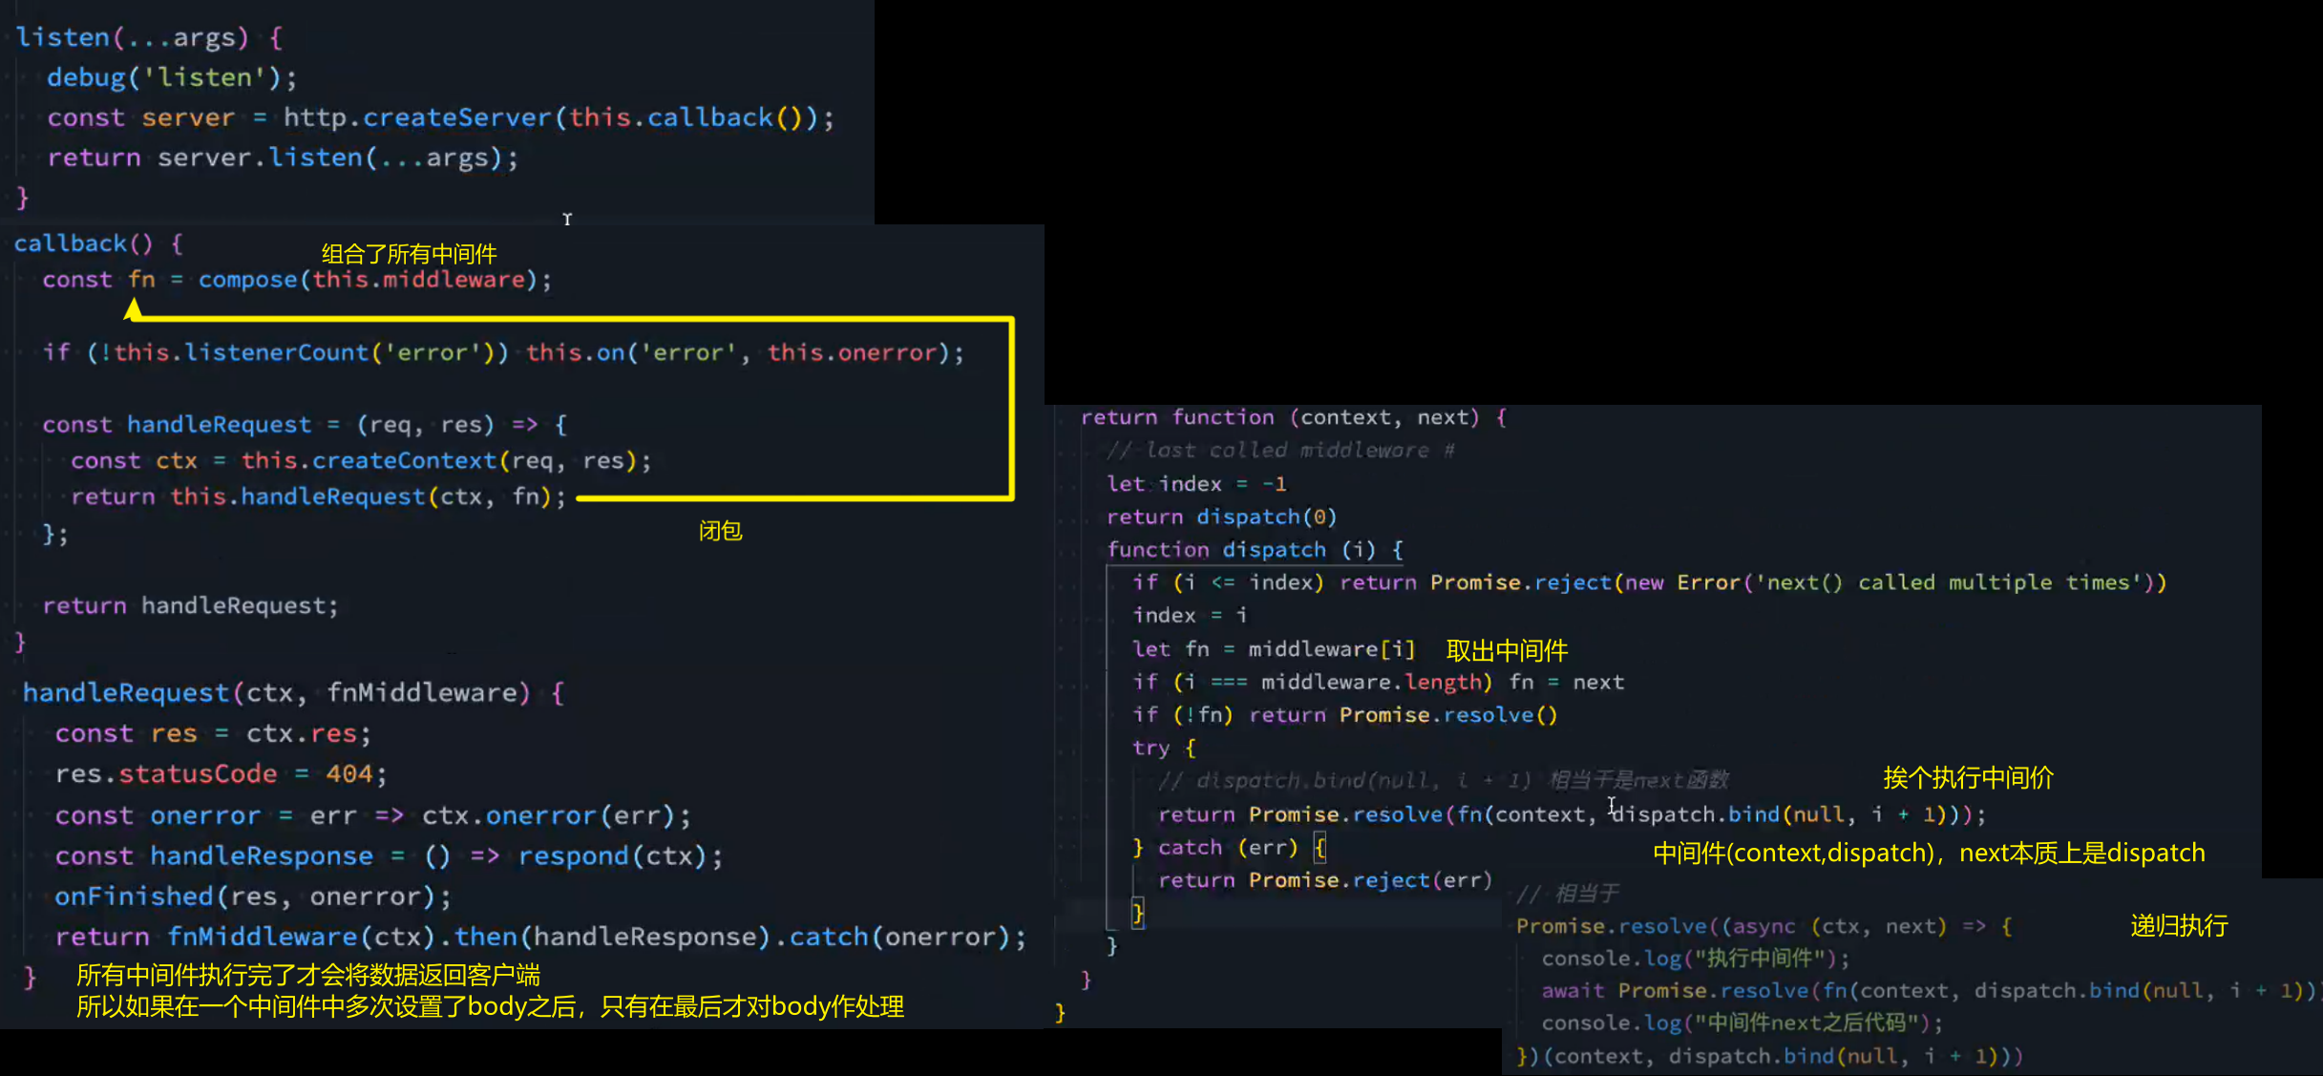Click 'return dispatch(0)' line
This screenshot has width=2323, height=1076.
[x=1221, y=517]
